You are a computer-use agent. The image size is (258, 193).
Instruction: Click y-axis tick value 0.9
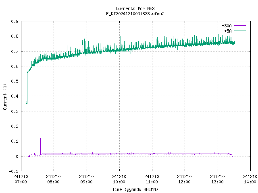tap(15, 21)
